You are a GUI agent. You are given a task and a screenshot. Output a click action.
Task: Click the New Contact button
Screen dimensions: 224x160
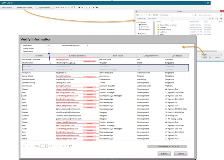(x=7, y=7)
